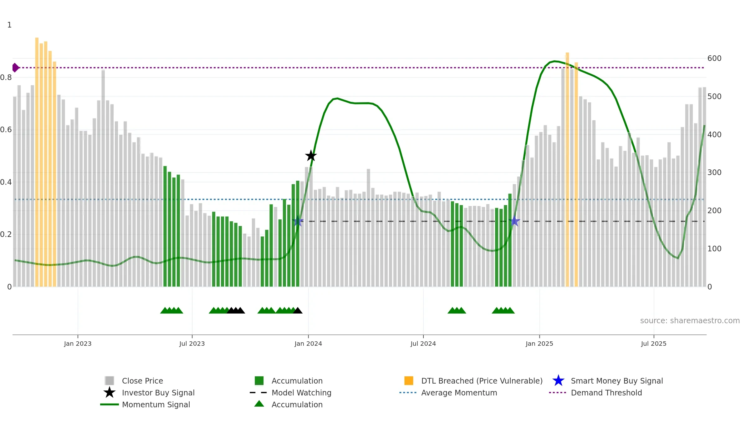Toggle Smart Money Buy Signal legend entry
Screen dimensions: 751x422
pos(607,381)
